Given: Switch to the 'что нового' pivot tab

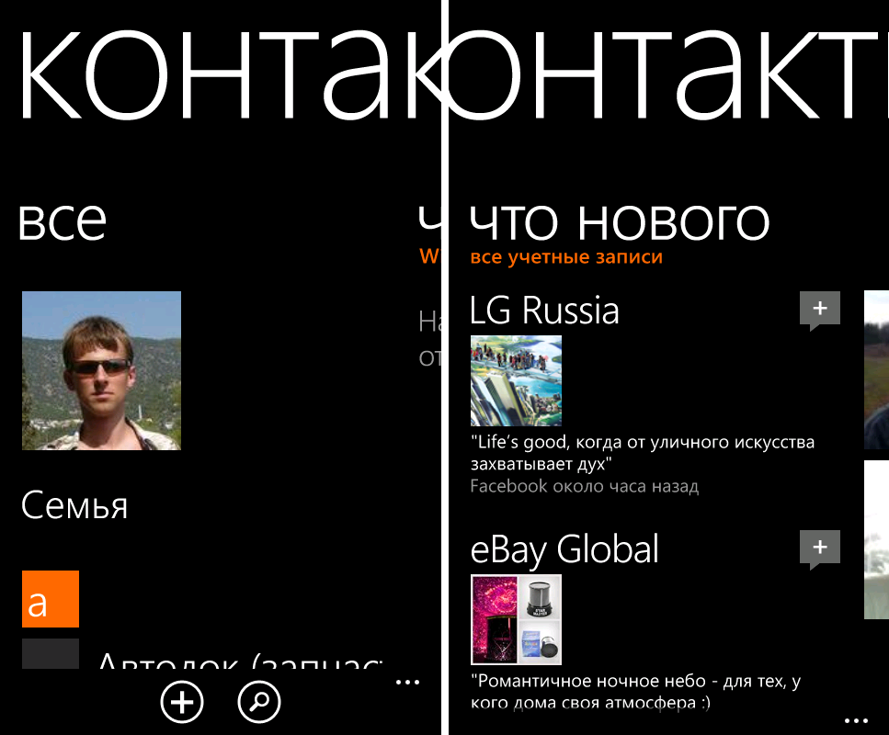Looking at the screenshot, I should click(x=620, y=221).
